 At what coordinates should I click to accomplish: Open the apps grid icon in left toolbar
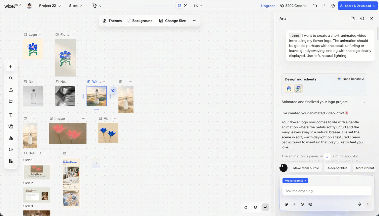pos(11,161)
